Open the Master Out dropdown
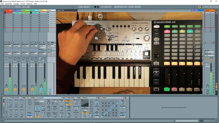 [x=209, y=55]
